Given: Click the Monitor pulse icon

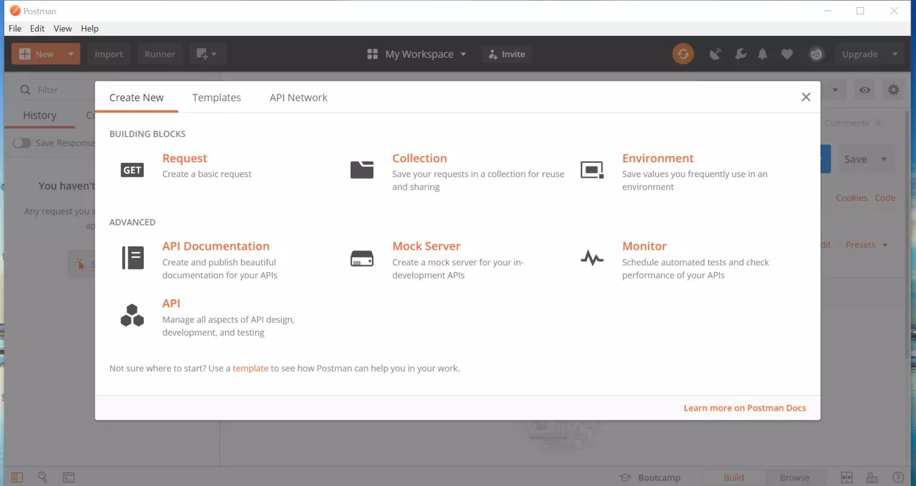Looking at the screenshot, I should [x=592, y=258].
